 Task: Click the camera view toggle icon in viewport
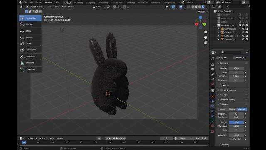pos(206,42)
